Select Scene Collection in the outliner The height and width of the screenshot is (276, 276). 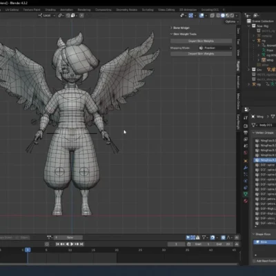coord(263,21)
